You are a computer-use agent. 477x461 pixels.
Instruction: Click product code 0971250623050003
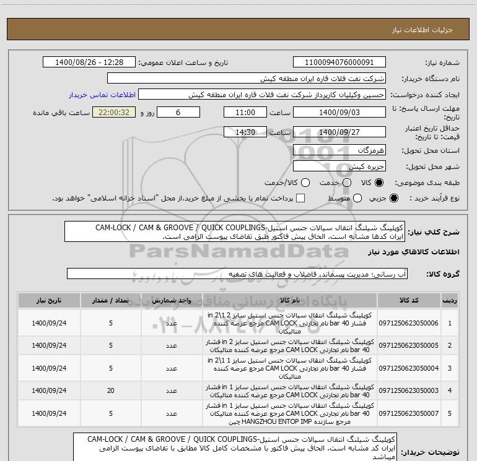coord(409,390)
